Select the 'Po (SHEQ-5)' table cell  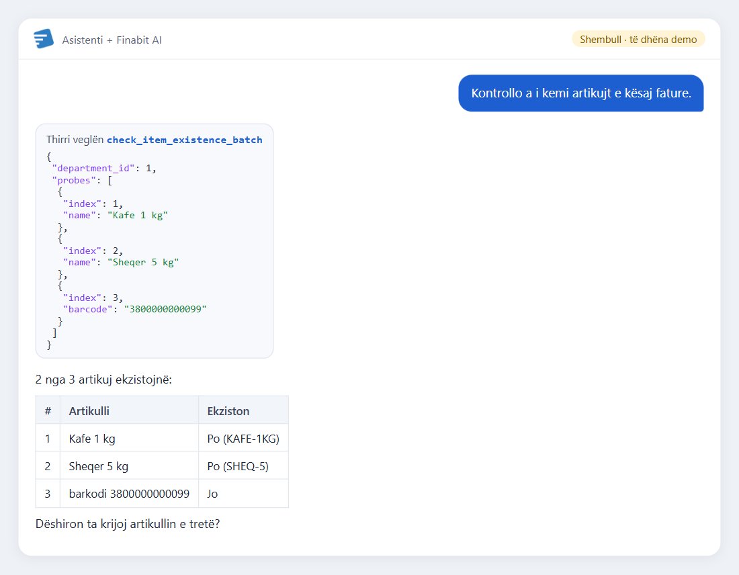(x=244, y=466)
